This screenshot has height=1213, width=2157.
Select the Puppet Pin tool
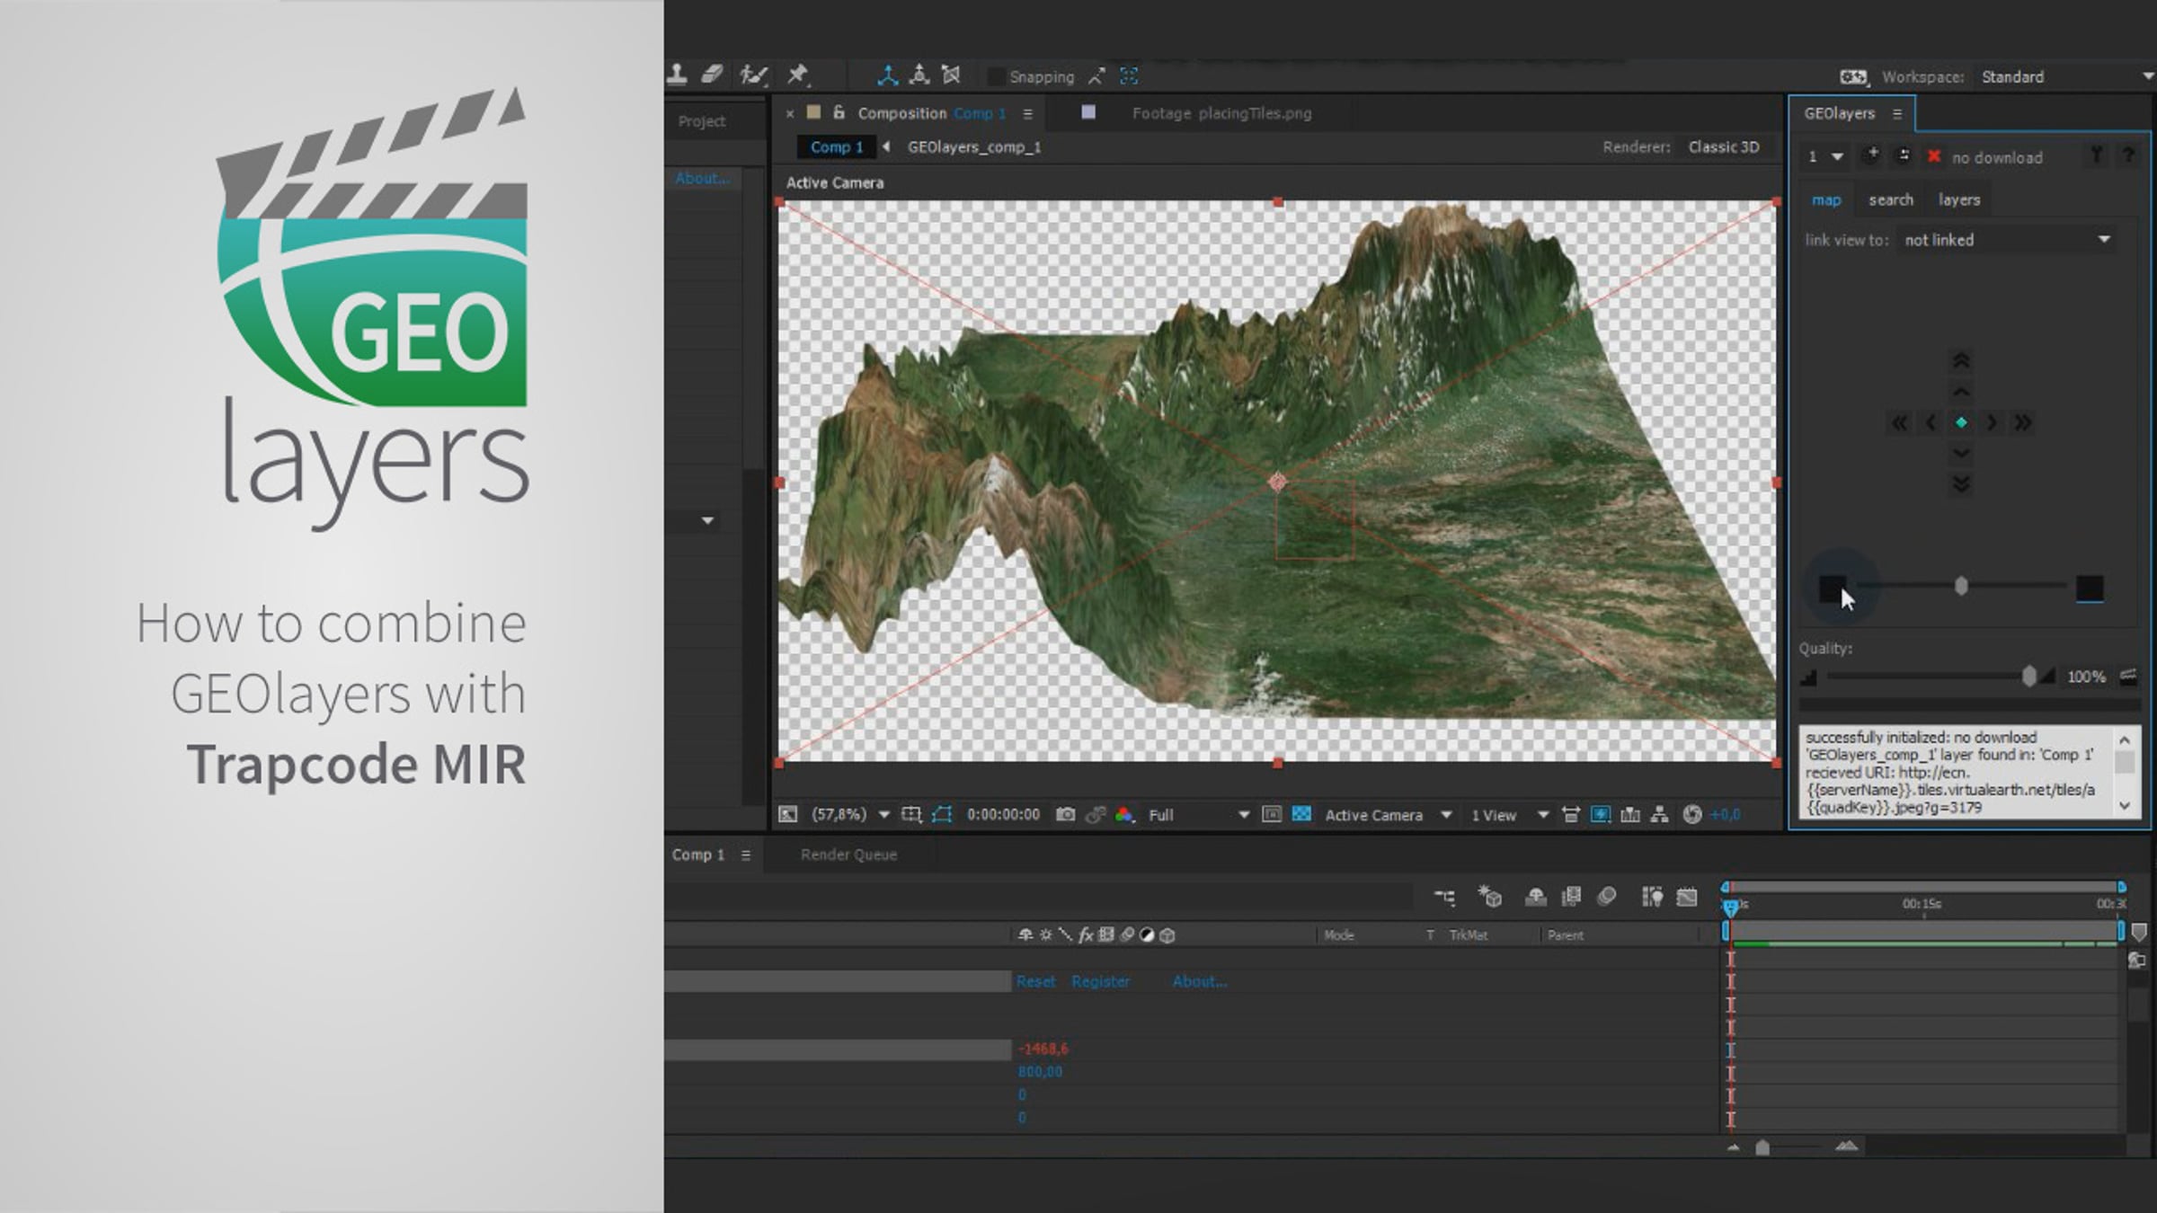[x=797, y=75]
